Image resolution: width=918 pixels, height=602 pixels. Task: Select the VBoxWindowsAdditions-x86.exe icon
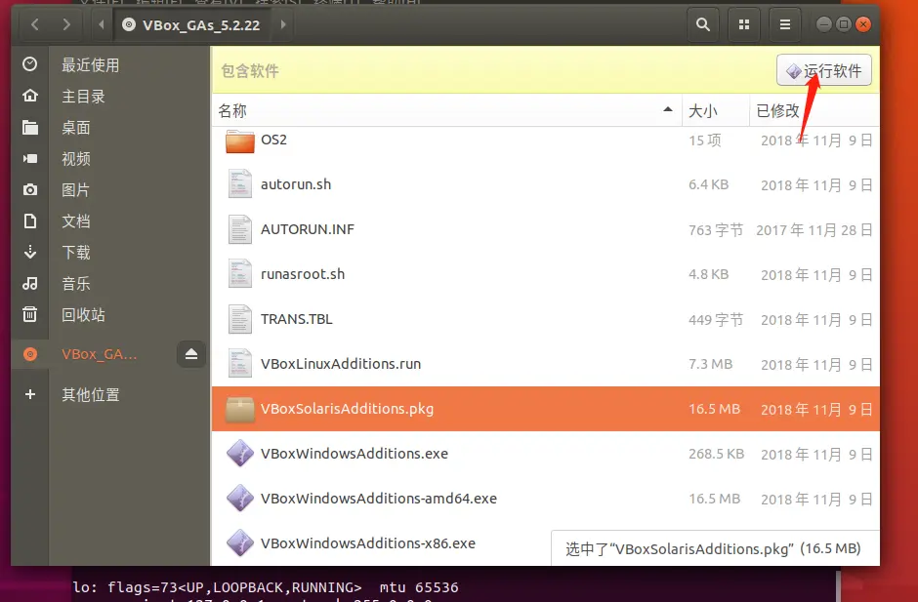[240, 543]
